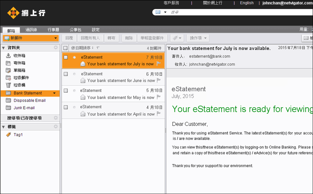Click opened-envelope icon on May email
Viewport: 313px width, 194px height.
pyautogui.click(x=83, y=97)
